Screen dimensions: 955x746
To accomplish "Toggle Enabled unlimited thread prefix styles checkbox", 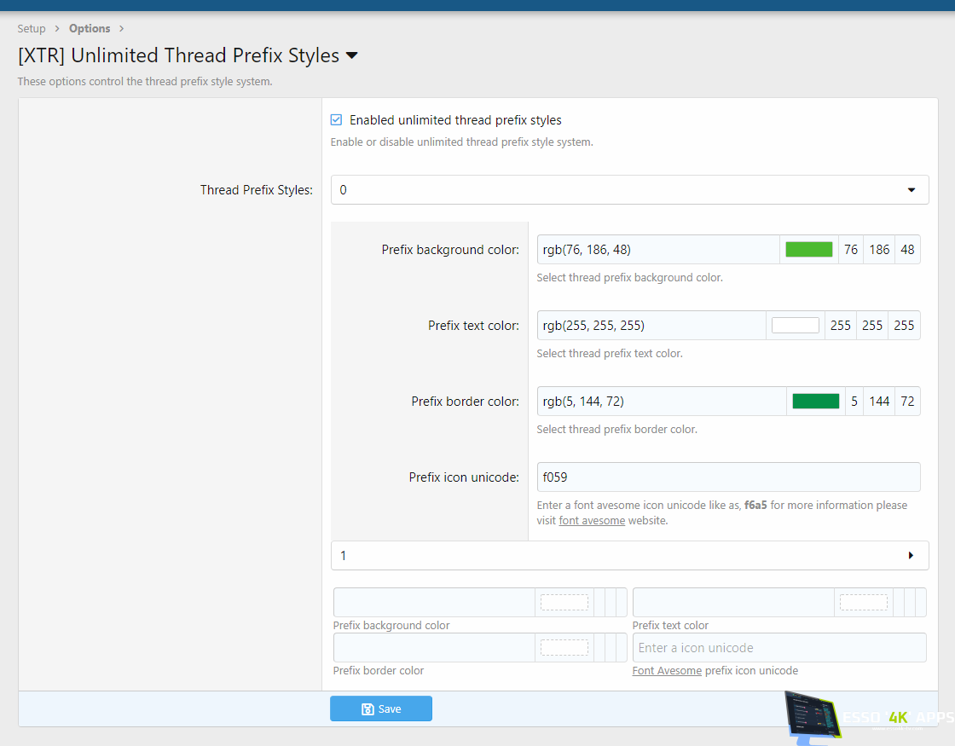I will [x=337, y=120].
